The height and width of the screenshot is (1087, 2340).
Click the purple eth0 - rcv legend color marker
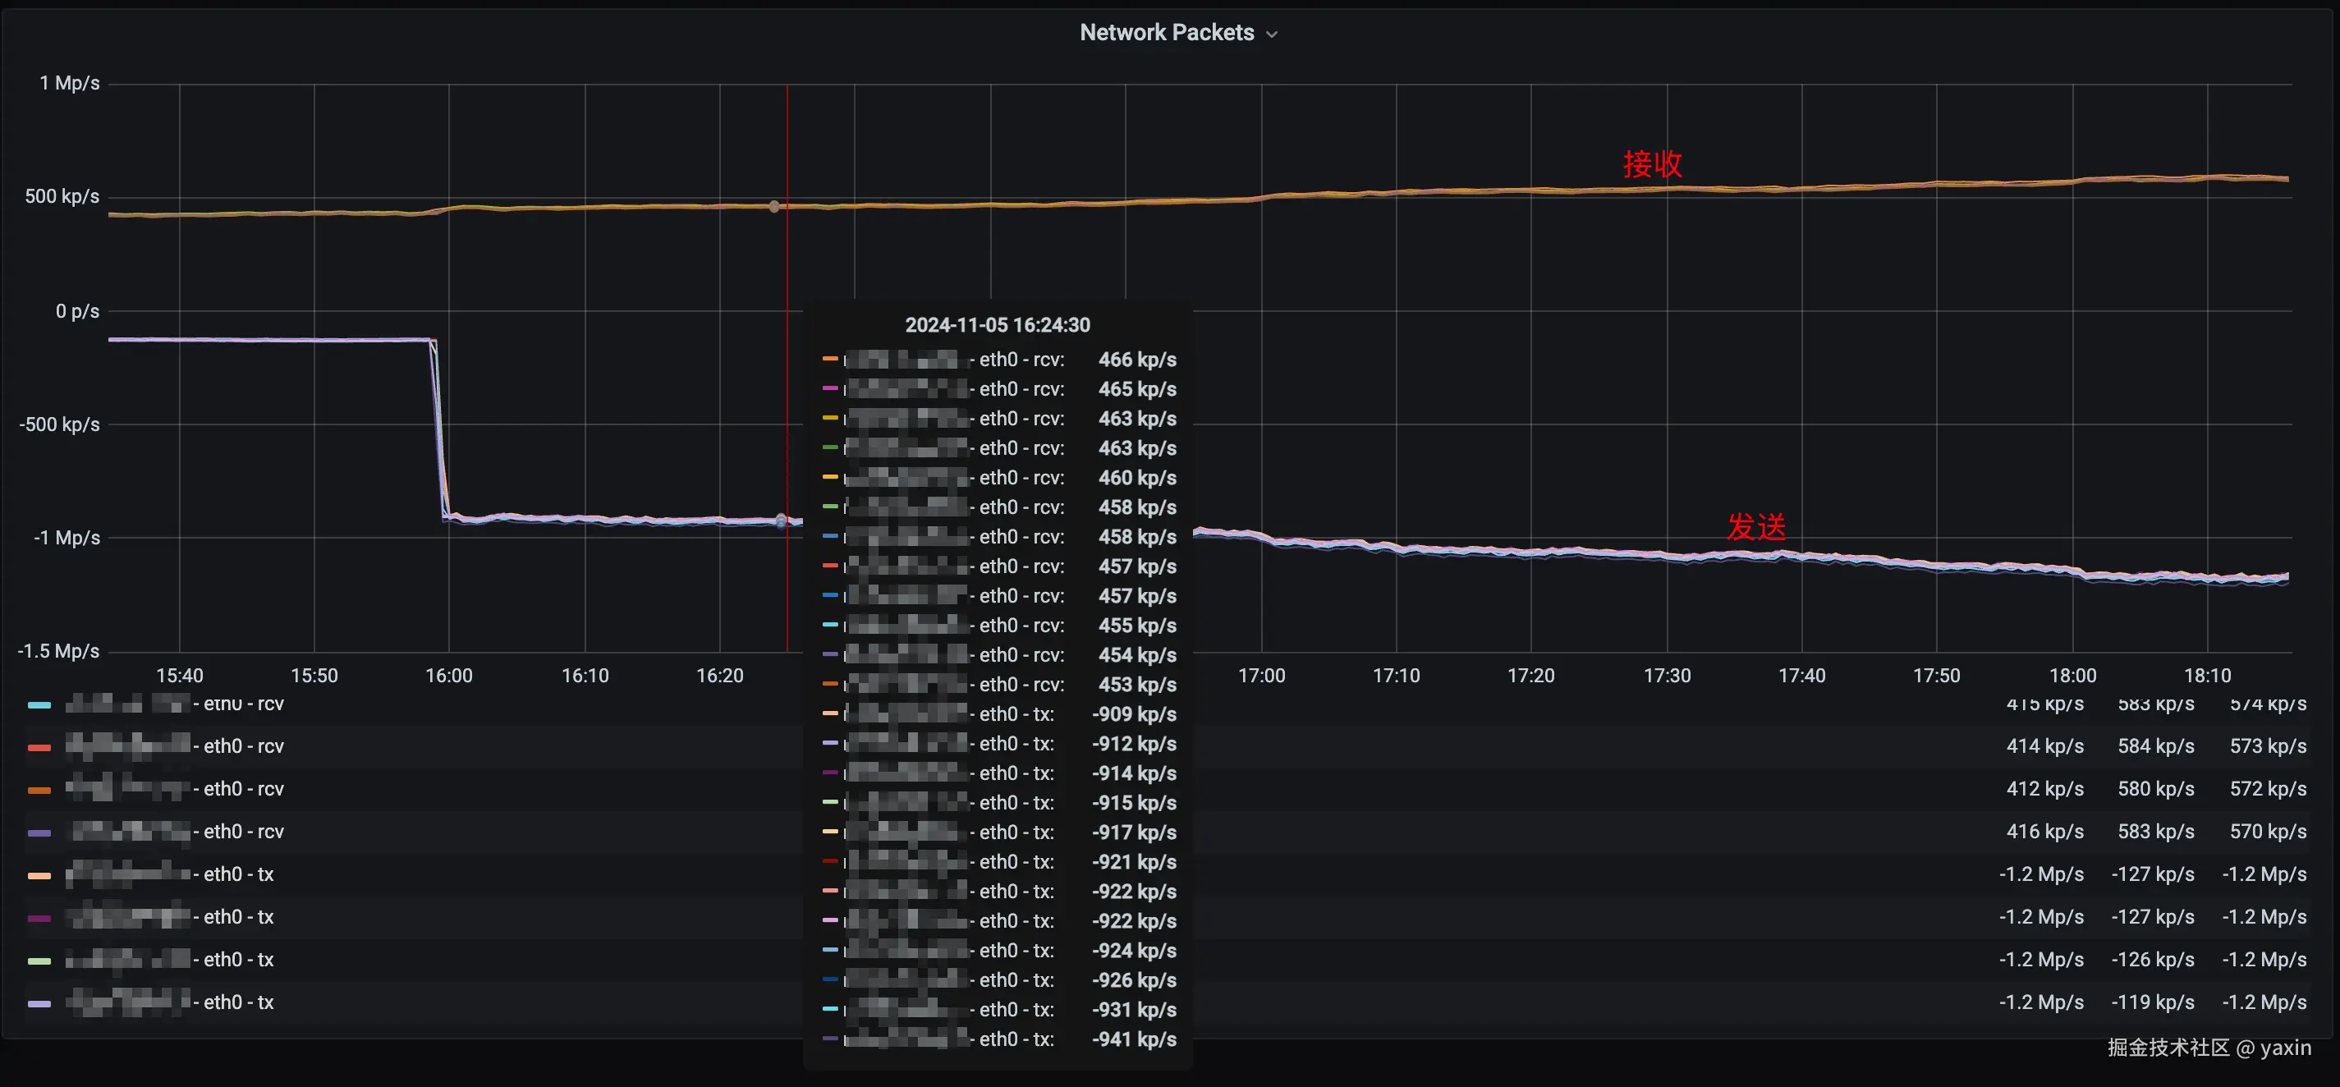39,832
